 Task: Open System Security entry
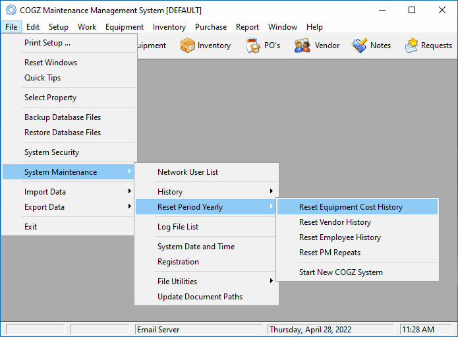69,152
